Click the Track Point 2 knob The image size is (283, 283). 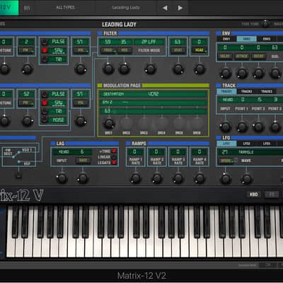point(258,127)
